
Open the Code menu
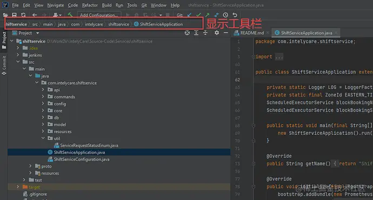click(x=73, y=5)
